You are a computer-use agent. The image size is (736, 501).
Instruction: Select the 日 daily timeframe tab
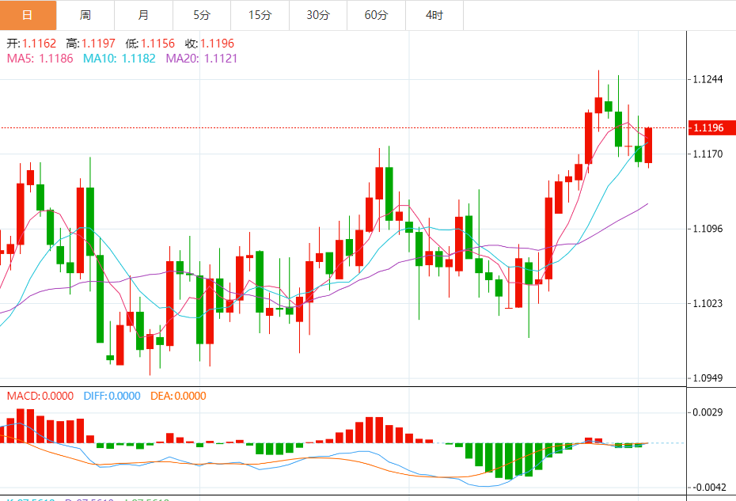[x=28, y=15]
